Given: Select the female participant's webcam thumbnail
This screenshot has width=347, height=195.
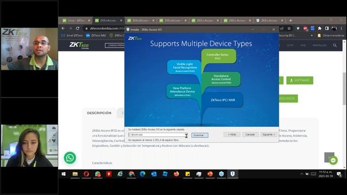Looking at the screenshot, I should 29,146.
